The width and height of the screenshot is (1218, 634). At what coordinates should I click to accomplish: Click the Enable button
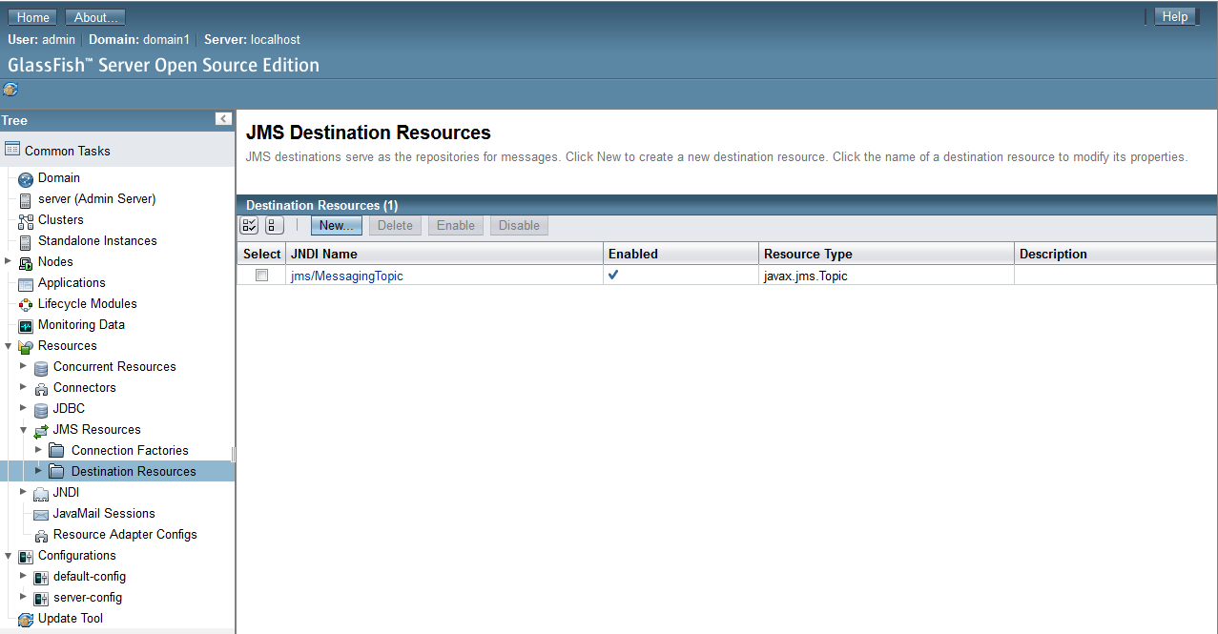pos(456,226)
